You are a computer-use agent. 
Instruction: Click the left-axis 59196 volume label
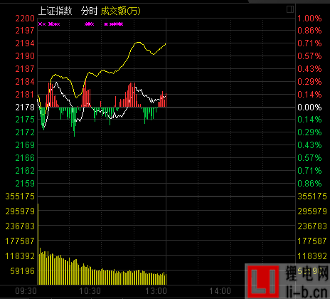[x=22, y=271]
